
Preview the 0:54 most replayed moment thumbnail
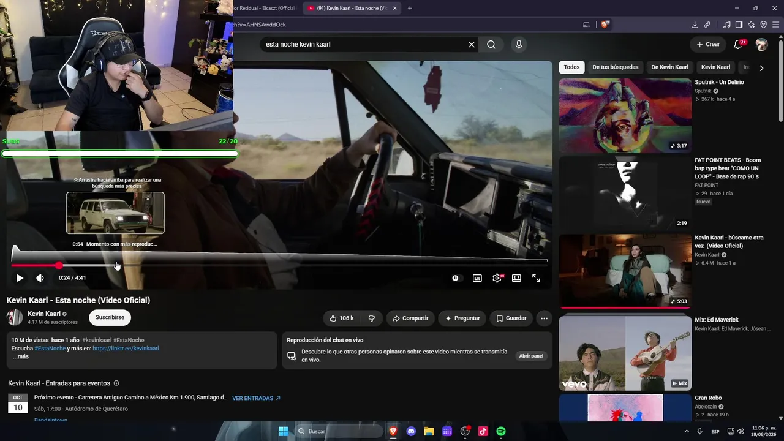click(x=115, y=213)
